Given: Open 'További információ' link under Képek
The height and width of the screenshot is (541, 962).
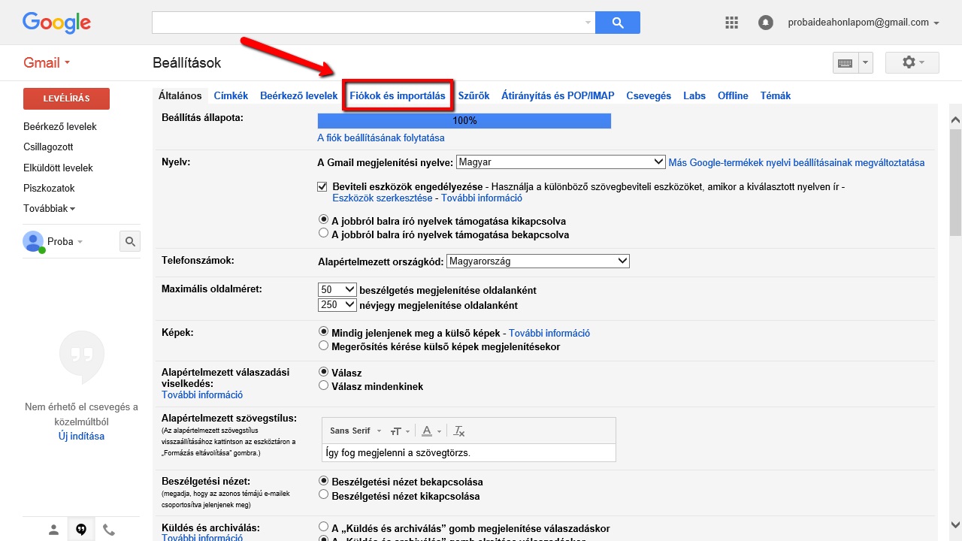Looking at the screenshot, I should [x=549, y=333].
